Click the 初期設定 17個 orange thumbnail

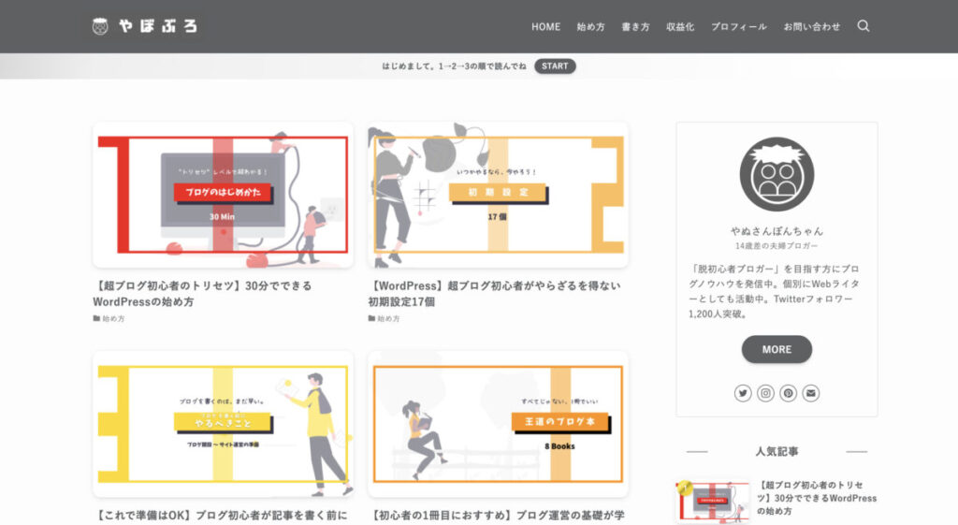(498, 195)
